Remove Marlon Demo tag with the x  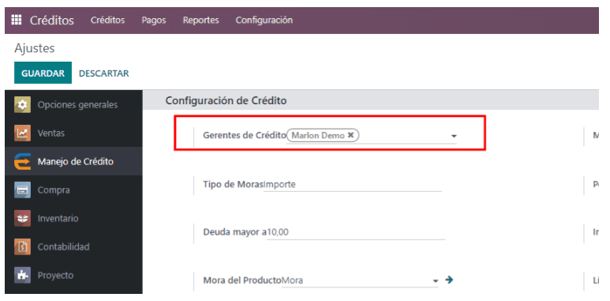pyautogui.click(x=350, y=135)
